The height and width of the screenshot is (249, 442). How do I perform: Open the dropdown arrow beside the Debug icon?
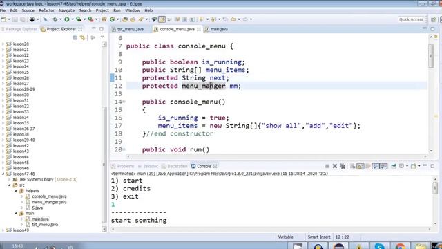pyautogui.click(x=60, y=19)
